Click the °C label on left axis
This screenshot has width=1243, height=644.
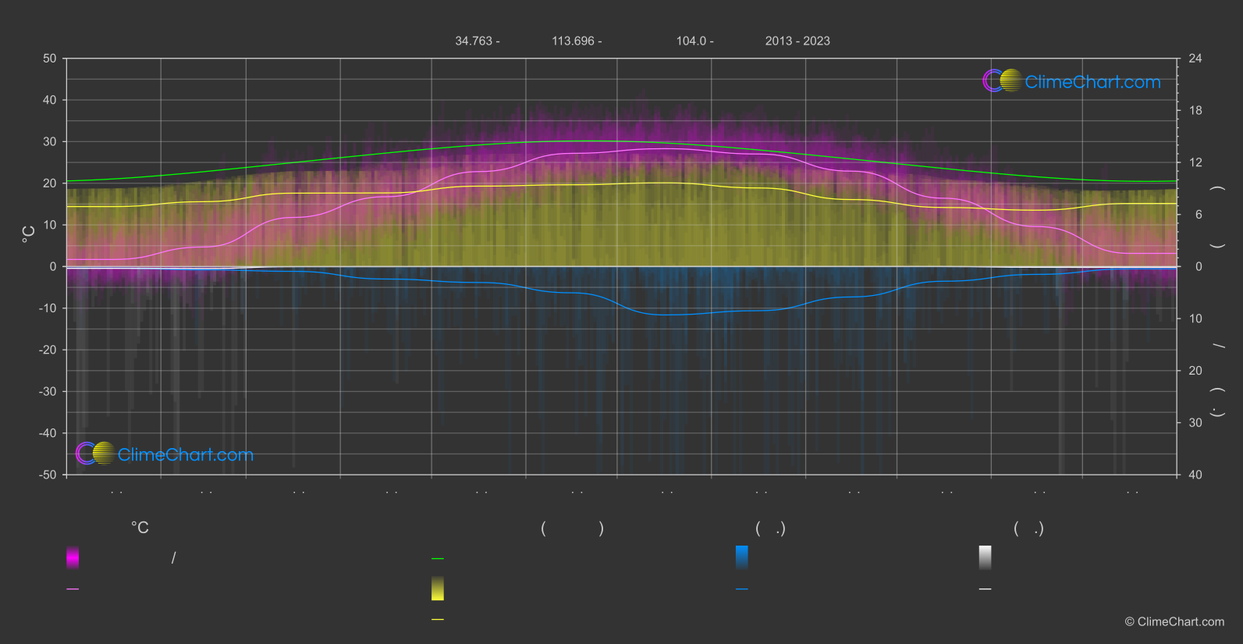click(29, 234)
